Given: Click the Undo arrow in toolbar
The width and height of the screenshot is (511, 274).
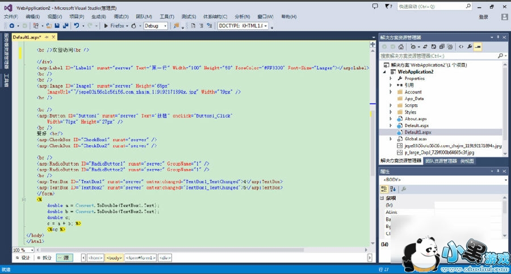Looking at the screenshot, I should coord(76,26).
